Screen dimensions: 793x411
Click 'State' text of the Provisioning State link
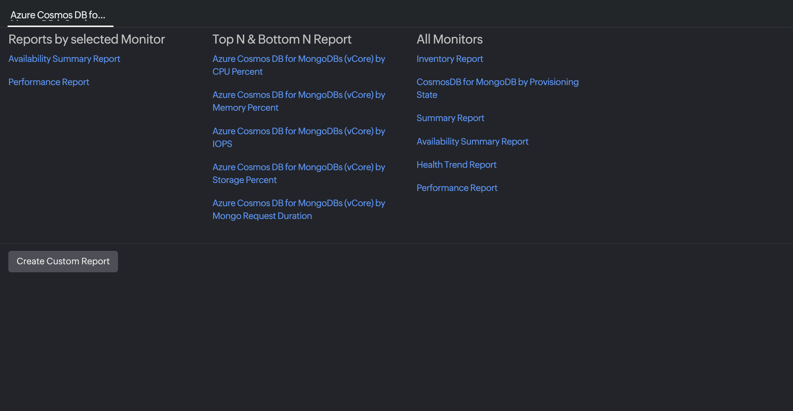427,95
